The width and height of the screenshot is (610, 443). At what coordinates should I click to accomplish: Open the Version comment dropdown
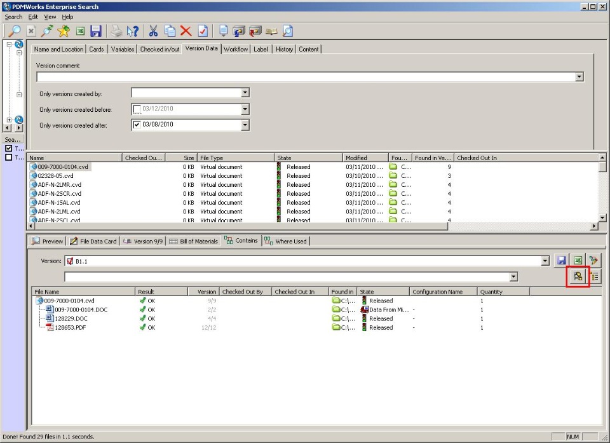(579, 77)
